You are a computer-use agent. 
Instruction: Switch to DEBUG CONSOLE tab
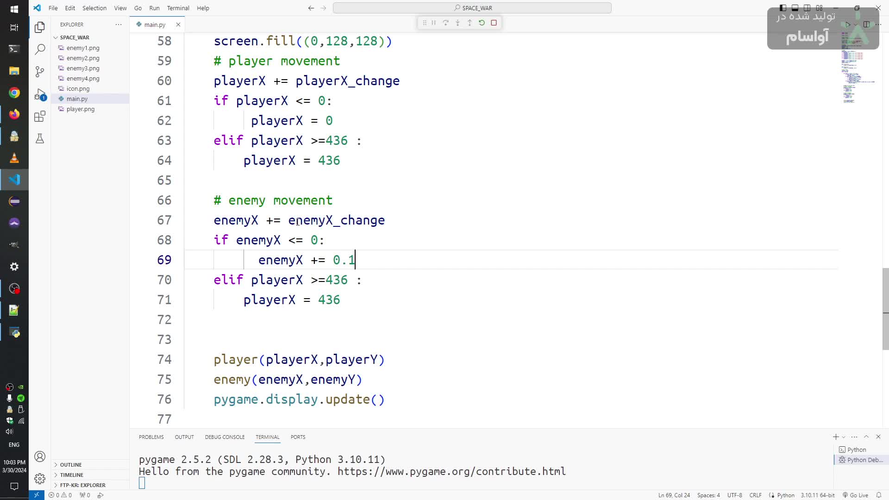point(225,437)
